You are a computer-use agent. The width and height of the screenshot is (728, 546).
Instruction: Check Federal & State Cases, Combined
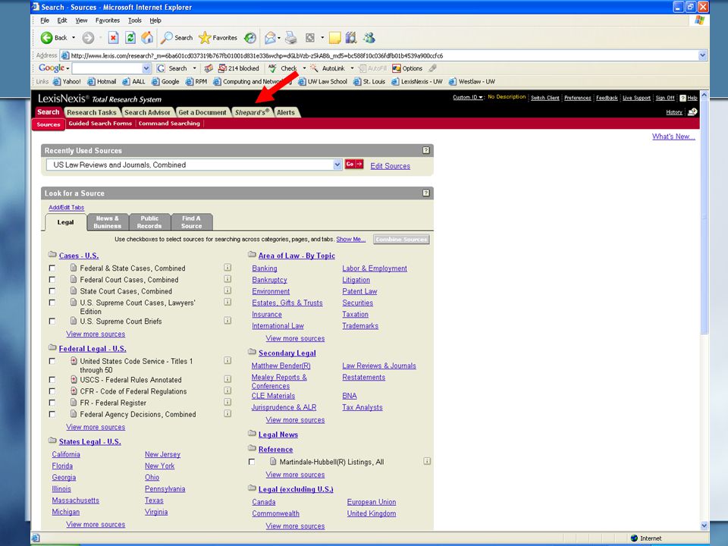pyautogui.click(x=52, y=268)
